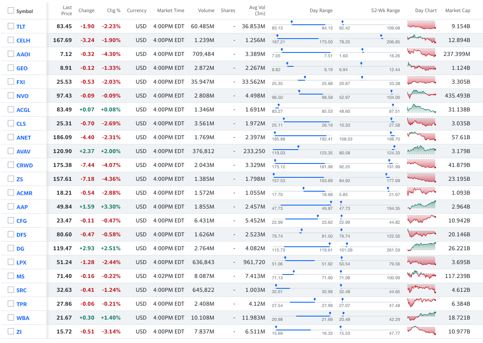Check the GEO row checkbox
483x343 pixels.
[x=11, y=68]
